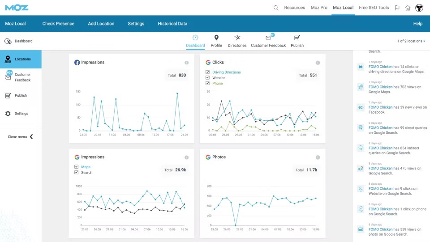Viewport: 430px width, 242px height.
Task: Uncheck the Driving Directions checkbox
Action: tap(208, 72)
